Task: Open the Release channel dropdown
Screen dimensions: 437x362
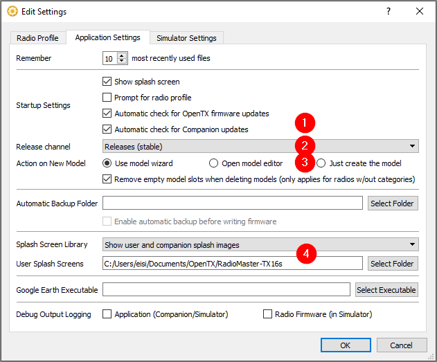Action: pos(260,147)
